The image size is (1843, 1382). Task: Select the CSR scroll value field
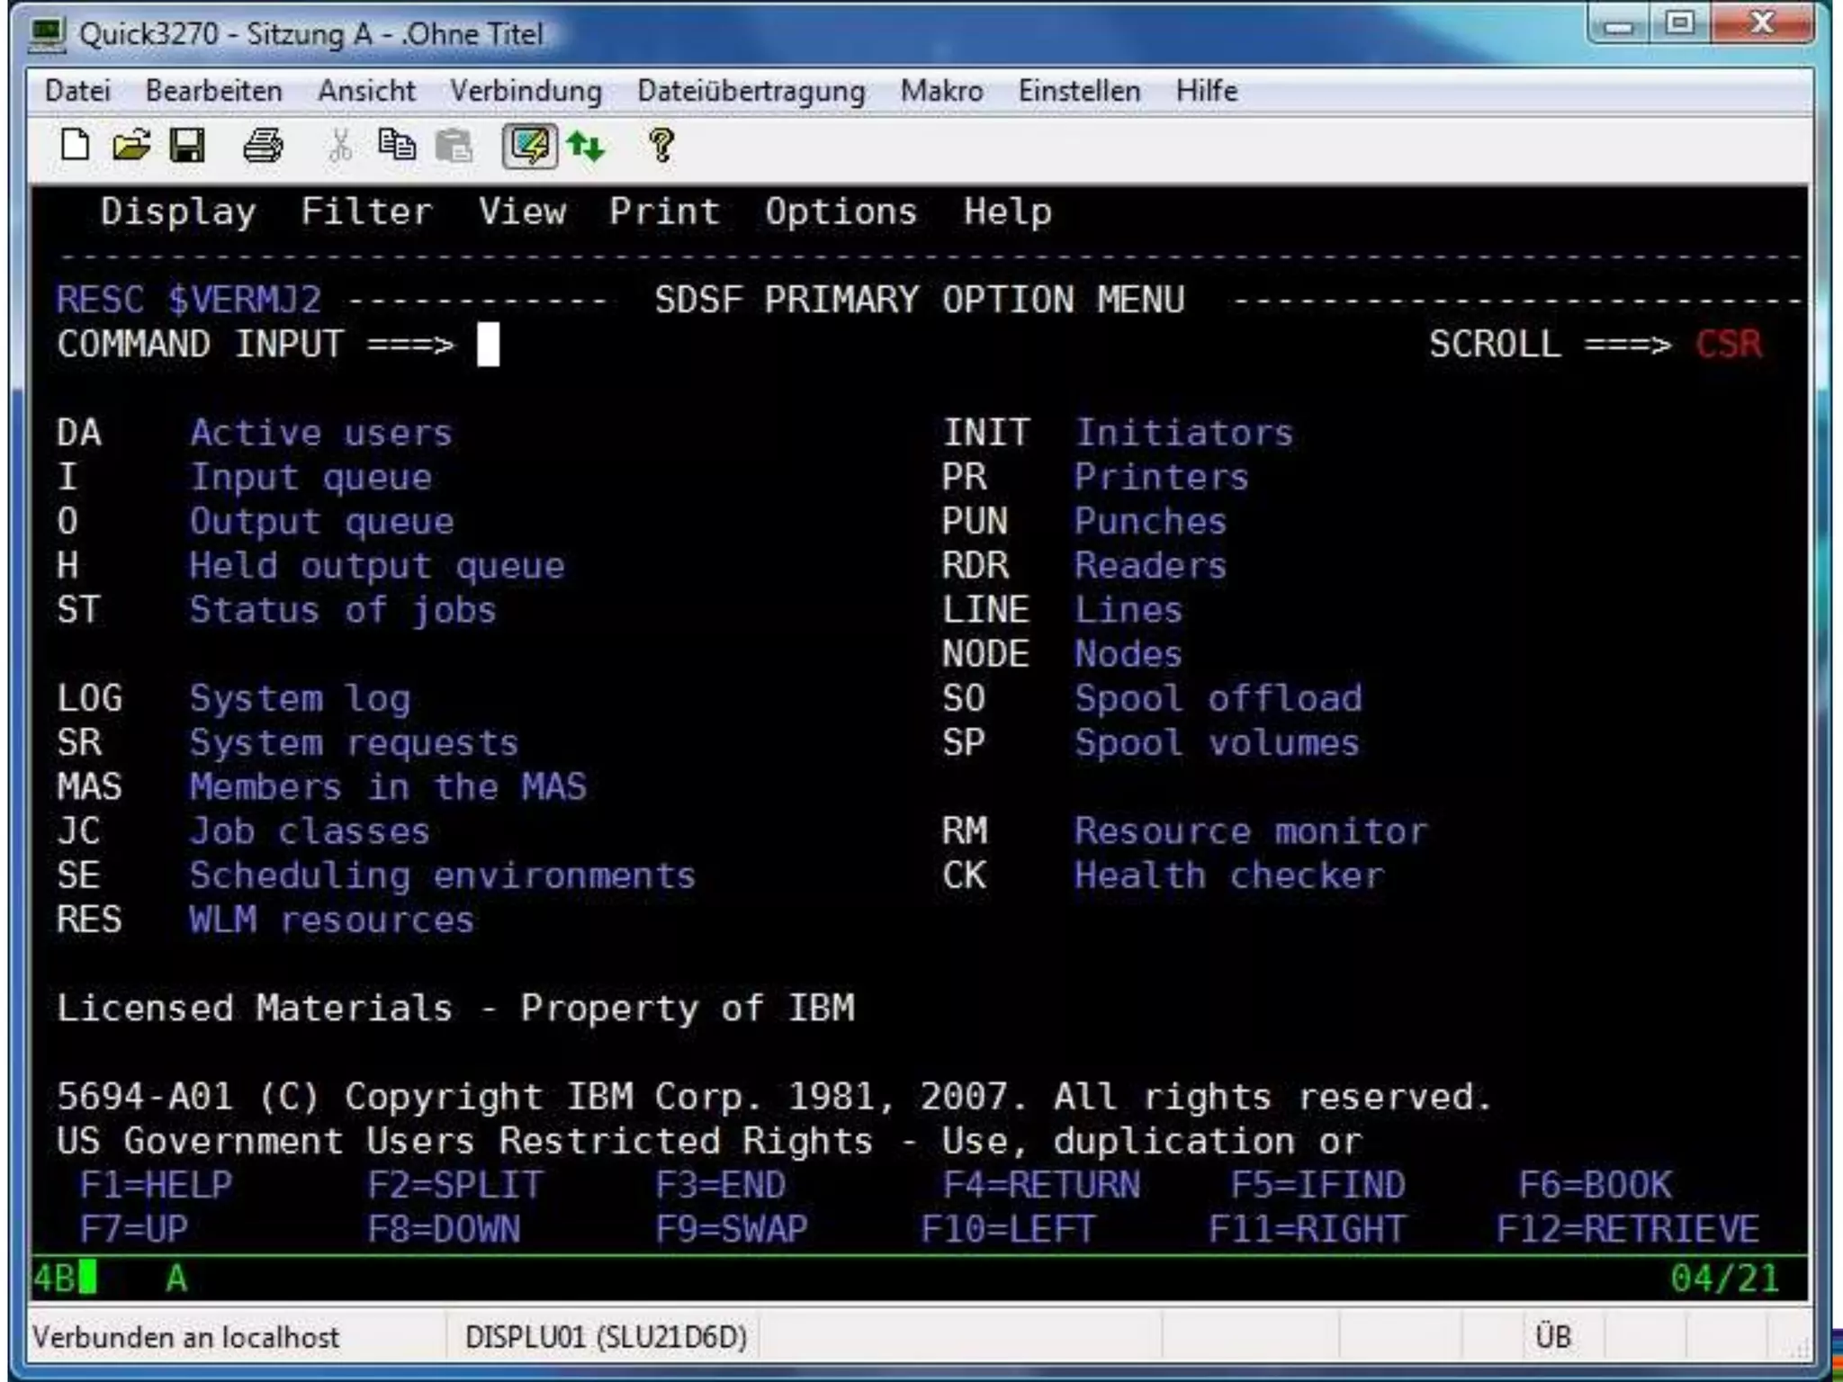pos(1728,345)
